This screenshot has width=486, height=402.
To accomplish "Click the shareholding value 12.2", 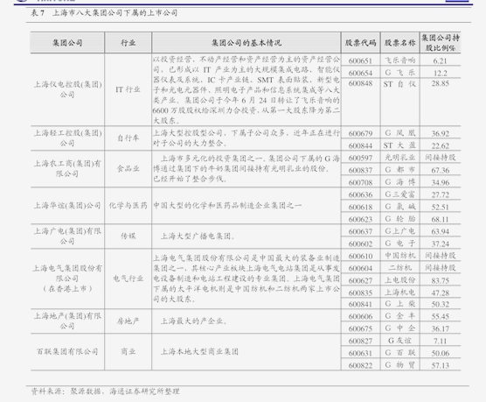I will [441, 73].
